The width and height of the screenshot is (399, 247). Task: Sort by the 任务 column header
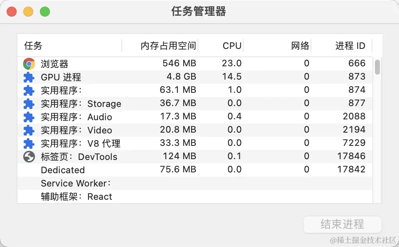pyautogui.click(x=33, y=46)
